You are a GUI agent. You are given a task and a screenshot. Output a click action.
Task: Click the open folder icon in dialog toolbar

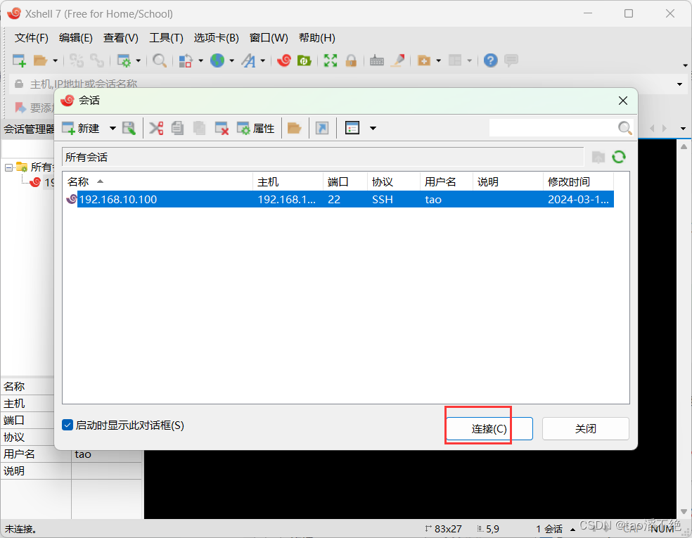(295, 129)
